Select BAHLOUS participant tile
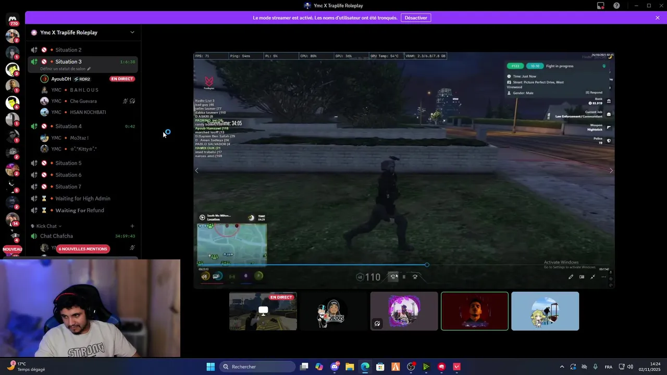667x375 pixels. (x=333, y=311)
